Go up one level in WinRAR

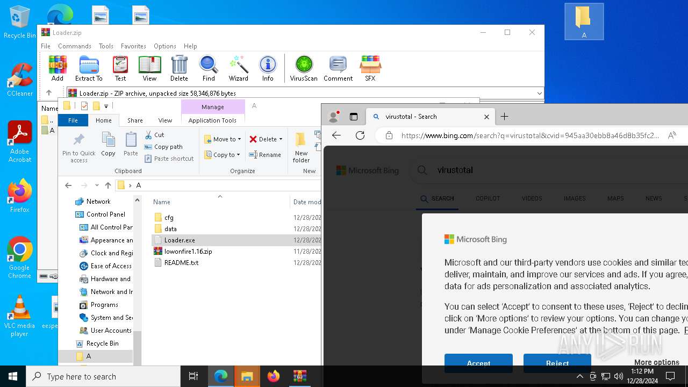[x=48, y=93]
